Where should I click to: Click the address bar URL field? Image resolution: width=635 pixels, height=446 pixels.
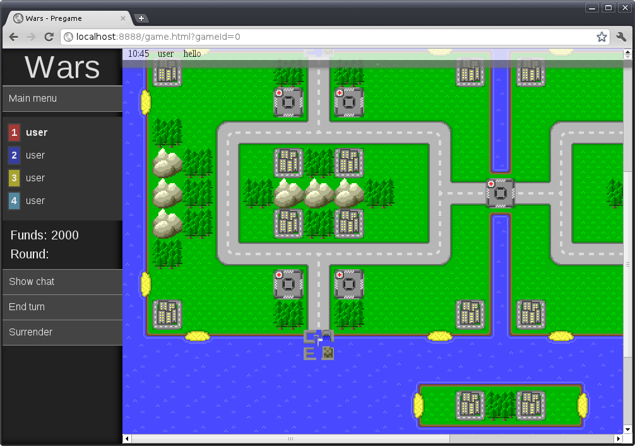[x=328, y=37]
